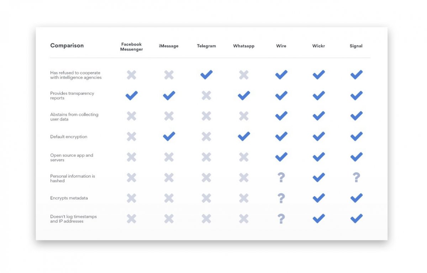427x273 pixels.
Task: Click Wickr's checkmark for Doesn't log timestamps
Action: point(319,219)
